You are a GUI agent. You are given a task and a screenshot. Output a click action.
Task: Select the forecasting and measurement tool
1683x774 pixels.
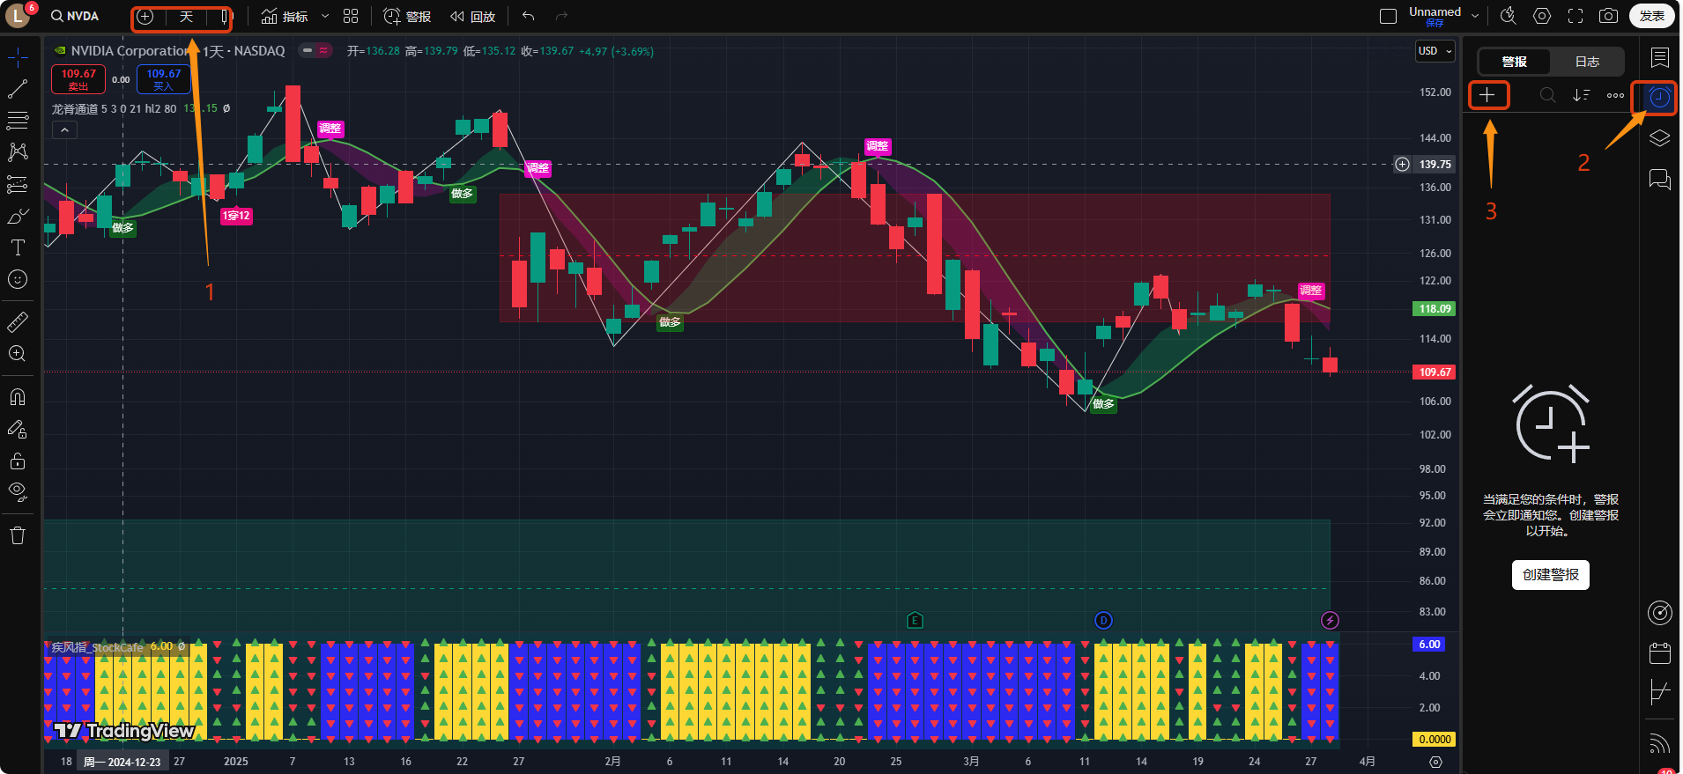(18, 184)
